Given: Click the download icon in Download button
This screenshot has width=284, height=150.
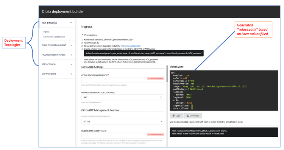Looking at the screenshot, I should pyautogui.click(x=188, y=116).
